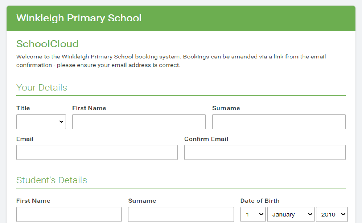Image resolution: width=362 pixels, height=223 pixels.
Task: Click into the Email input box
Action: tap(97, 152)
